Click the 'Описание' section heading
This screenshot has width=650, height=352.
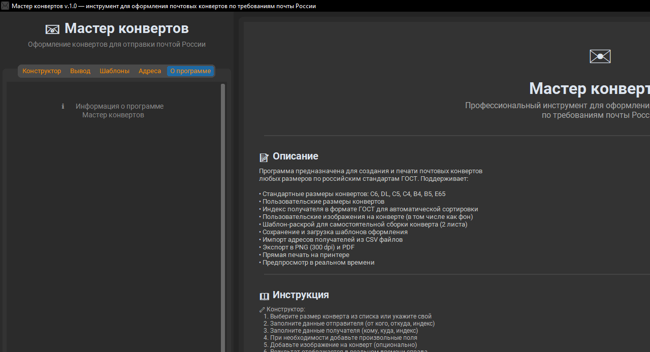pos(295,156)
